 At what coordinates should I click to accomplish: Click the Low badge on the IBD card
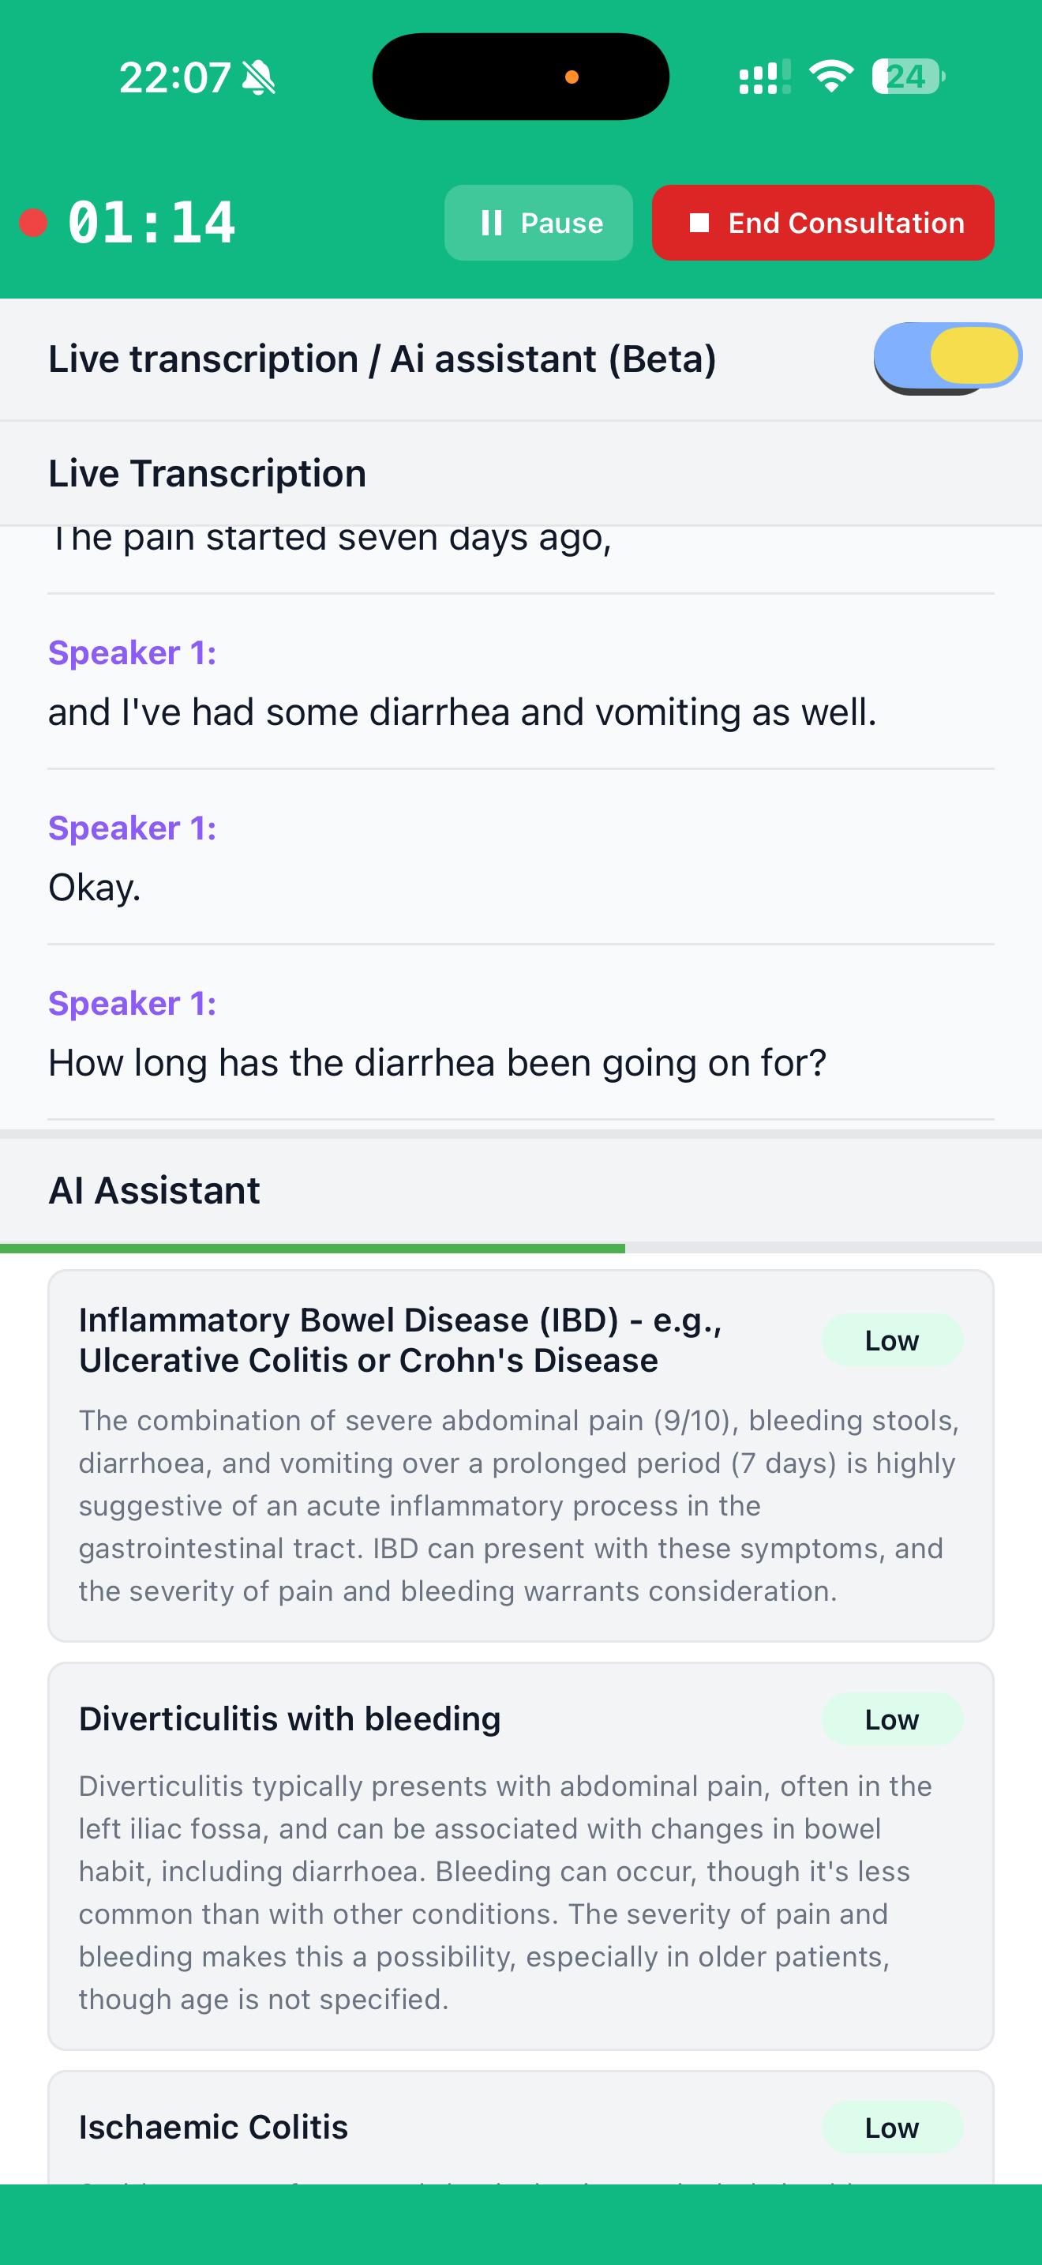tap(892, 1340)
